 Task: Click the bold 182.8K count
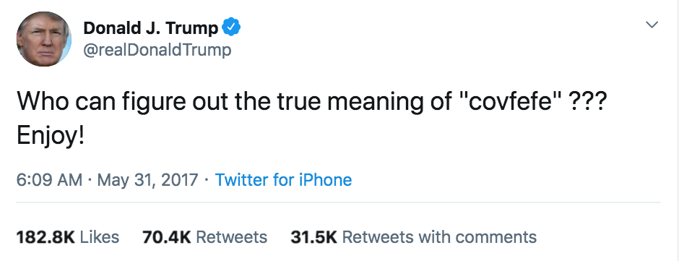point(46,237)
